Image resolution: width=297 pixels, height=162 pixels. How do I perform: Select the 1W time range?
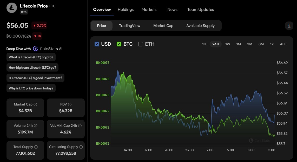point(228,44)
